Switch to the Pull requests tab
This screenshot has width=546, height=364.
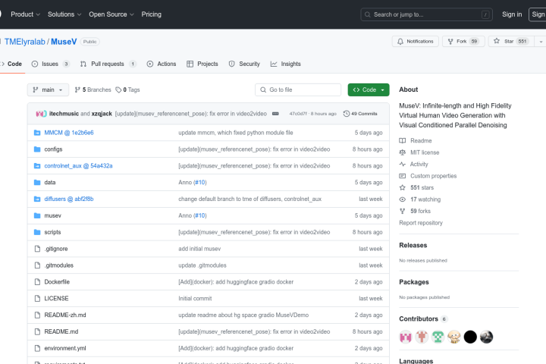(108, 64)
